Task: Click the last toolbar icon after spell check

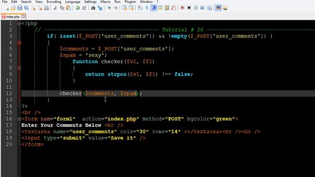Action: 225,8
